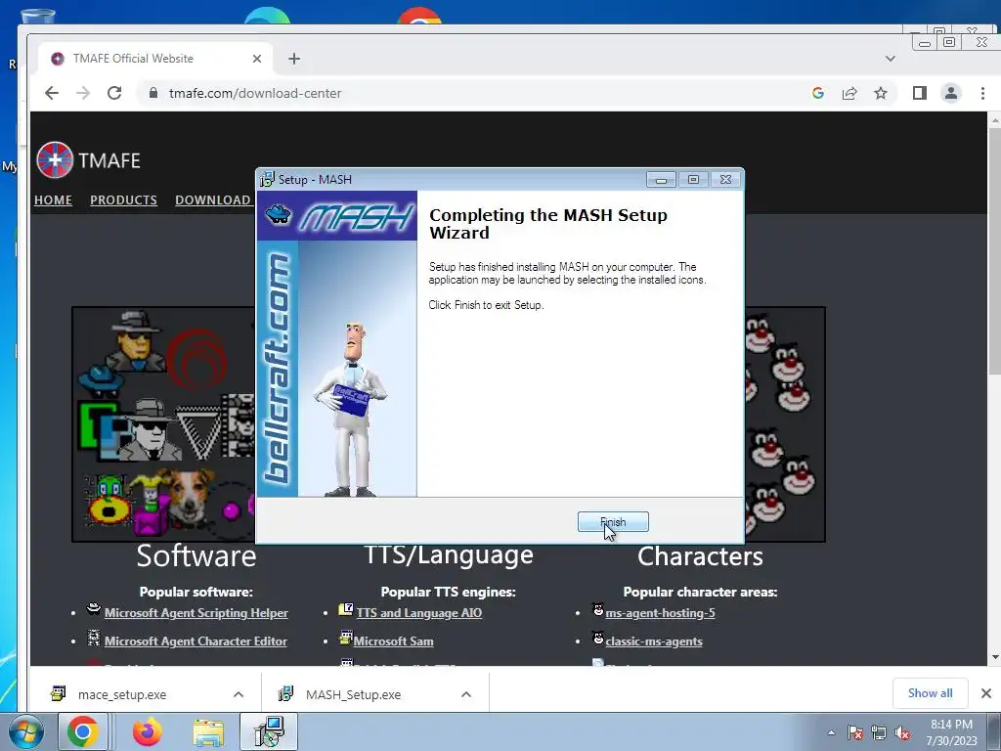
Task: Open the DOWNLOAD menu item
Action: click(x=212, y=199)
